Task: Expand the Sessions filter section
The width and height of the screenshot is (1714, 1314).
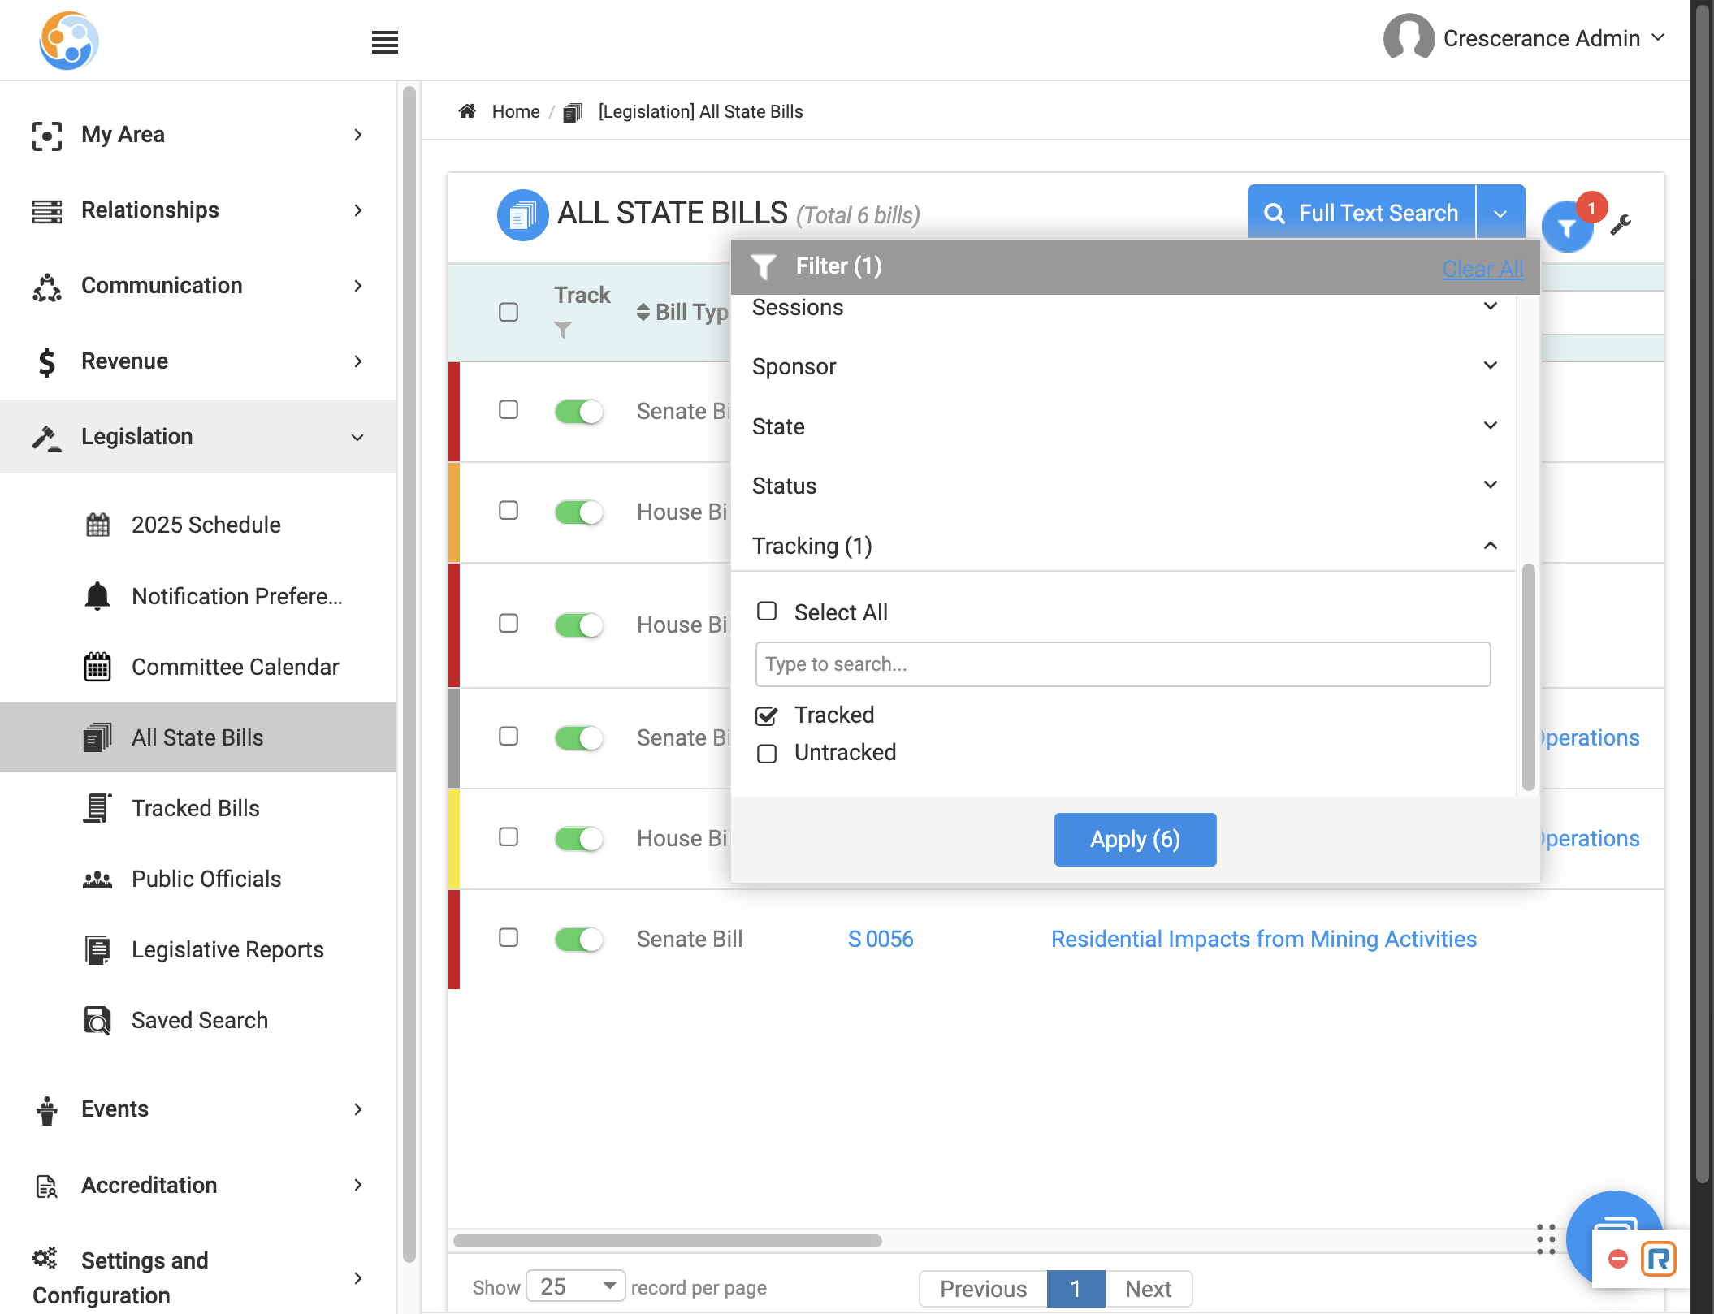Action: point(1123,307)
